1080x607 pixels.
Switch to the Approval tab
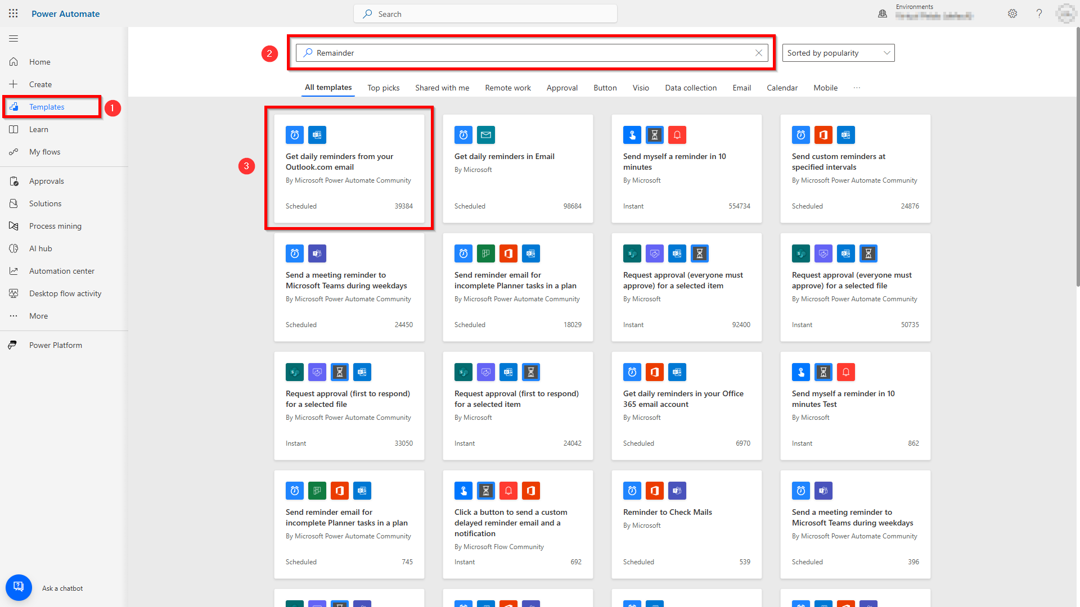click(x=562, y=88)
